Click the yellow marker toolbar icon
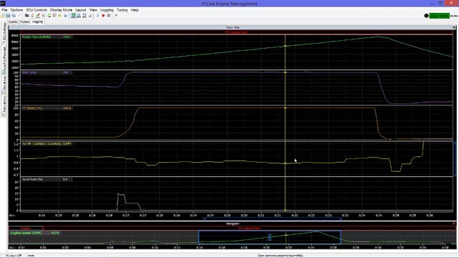 pyautogui.click(x=60, y=16)
